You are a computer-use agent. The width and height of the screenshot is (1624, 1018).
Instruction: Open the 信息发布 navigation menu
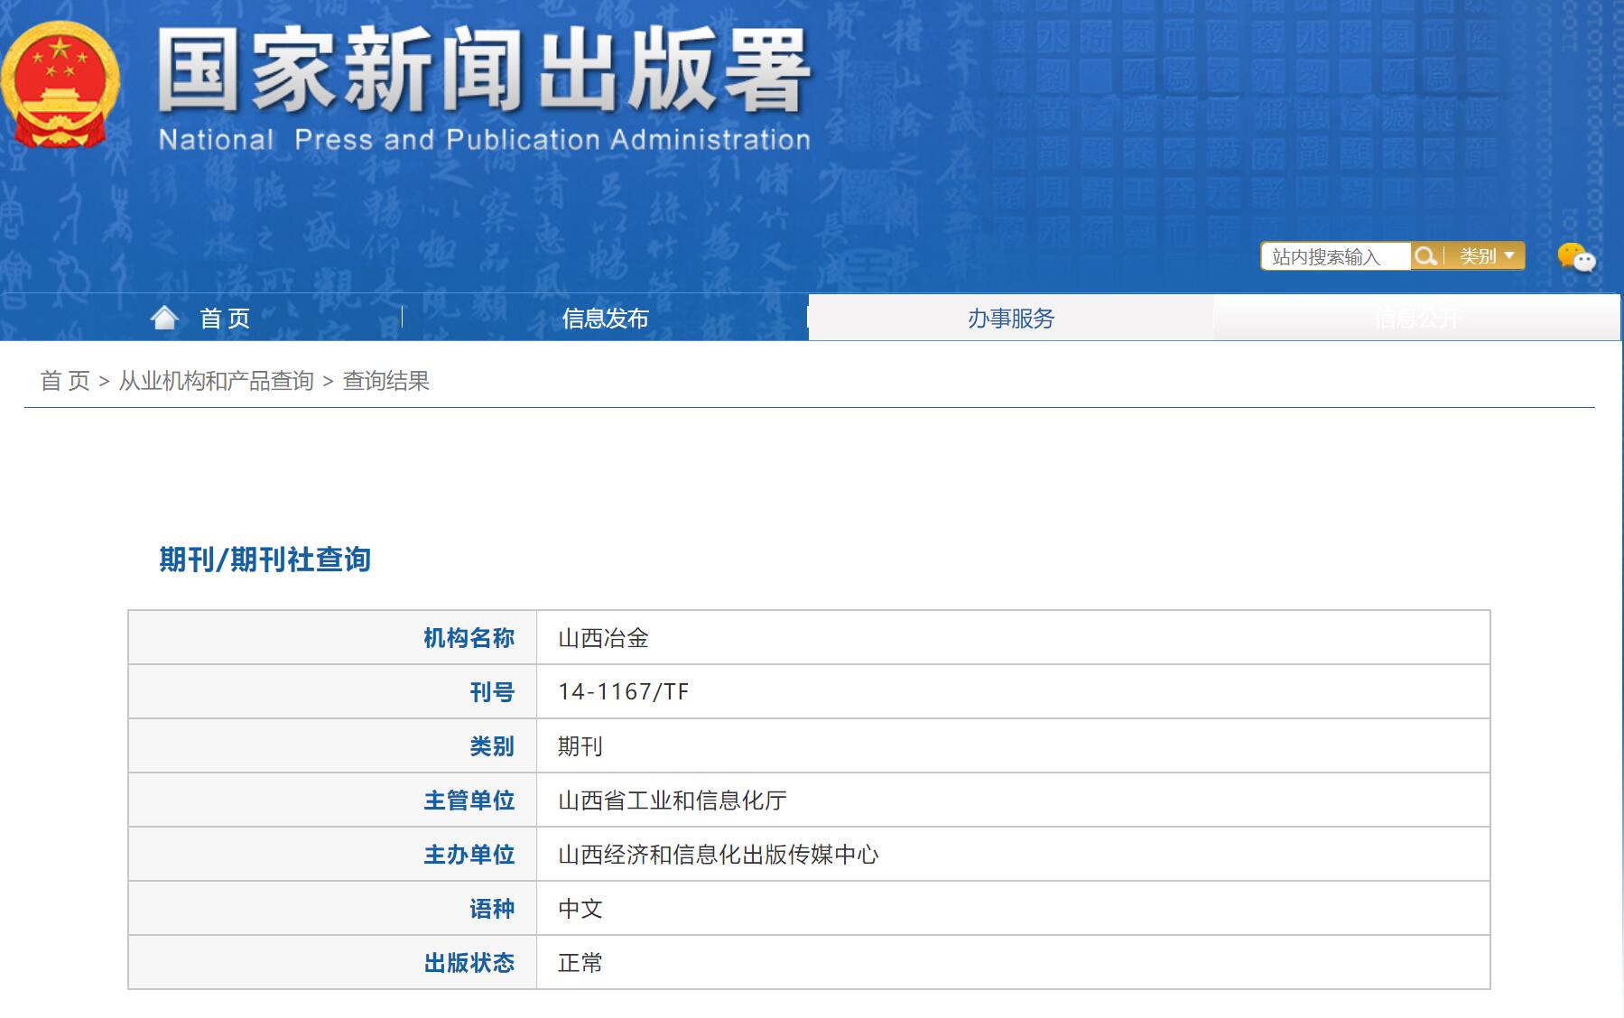point(605,319)
